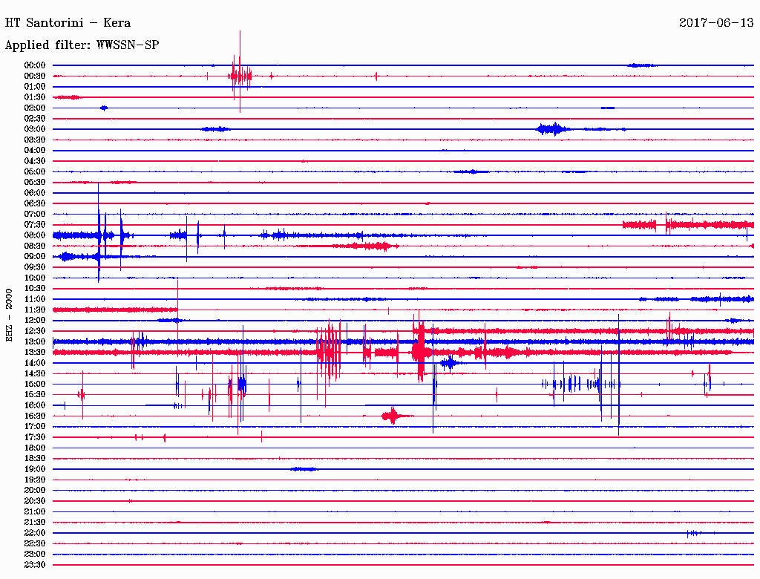Select the 23:30 time label
The height and width of the screenshot is (579, 760).
click(35, 565)
